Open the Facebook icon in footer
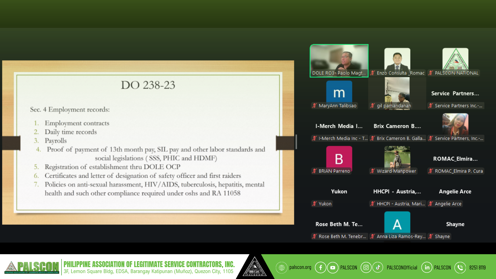Screen dimensions: 496x279 coord(321,268)
